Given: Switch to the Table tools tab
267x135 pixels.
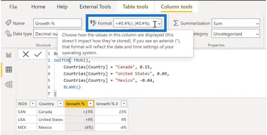Looking at the screenshot, I should [136, 7].
